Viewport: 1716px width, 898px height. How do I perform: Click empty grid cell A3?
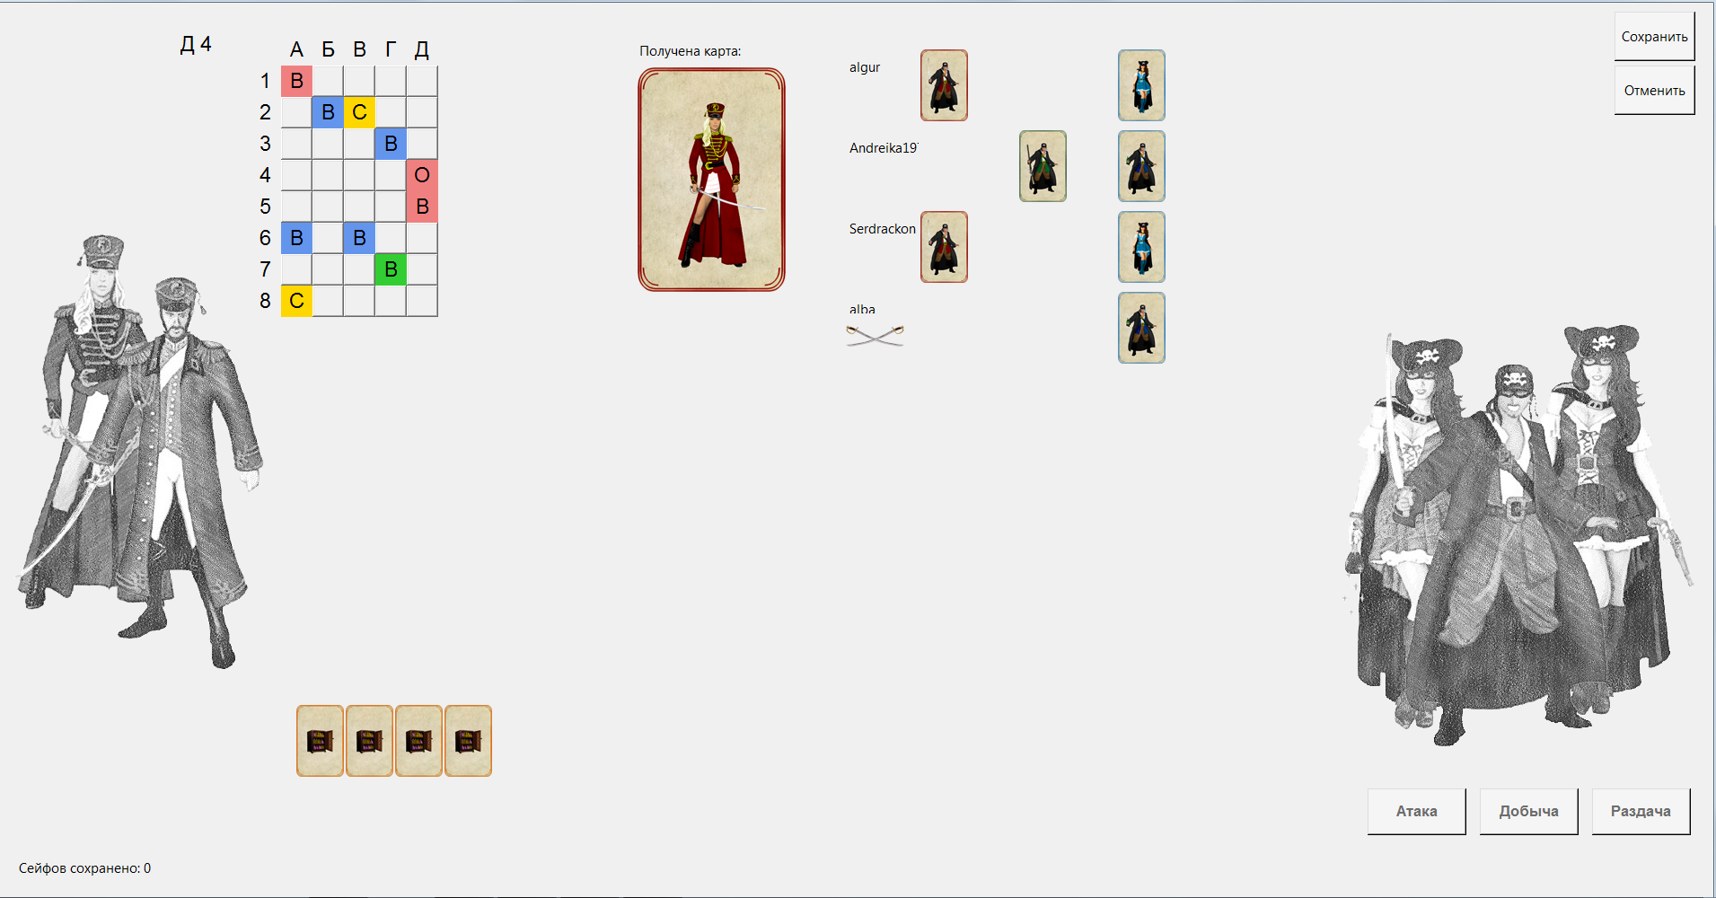click(x=296, y=144)
